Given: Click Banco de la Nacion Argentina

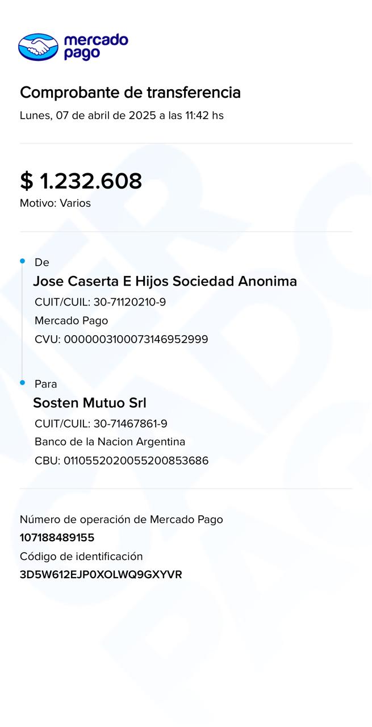Looking at the screenshot, I should tap(110, 442).
